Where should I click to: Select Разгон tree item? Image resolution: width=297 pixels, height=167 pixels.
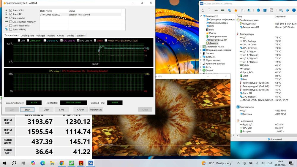pyautogui.click(x=213, y=33)
